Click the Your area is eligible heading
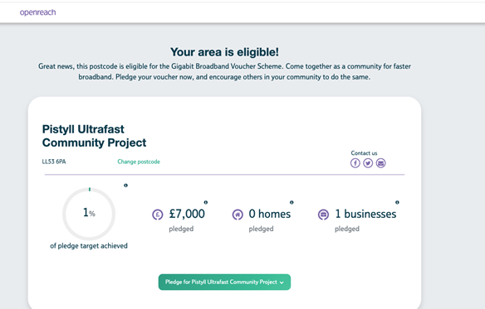The height and width of the screenshot is (309, 485). tap(224, 52)
